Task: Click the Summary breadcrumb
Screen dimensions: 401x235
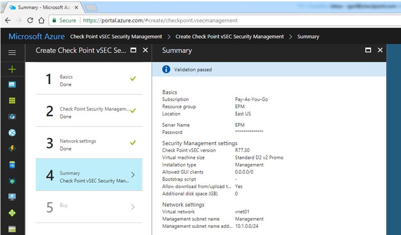Action: point(308,37)
